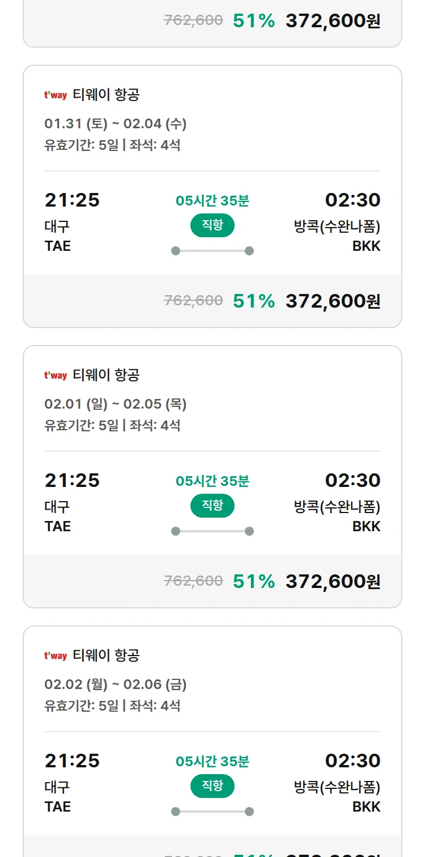
Task: Click route line under 02.01 flight's 직항 badge
Action: pyautogui.click(x=212, y=531)
